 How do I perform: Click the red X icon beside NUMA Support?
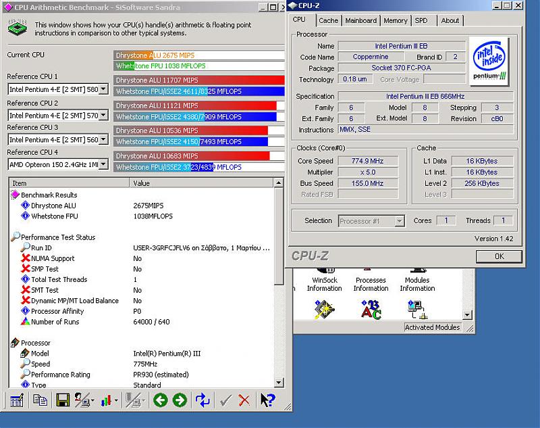26,258
